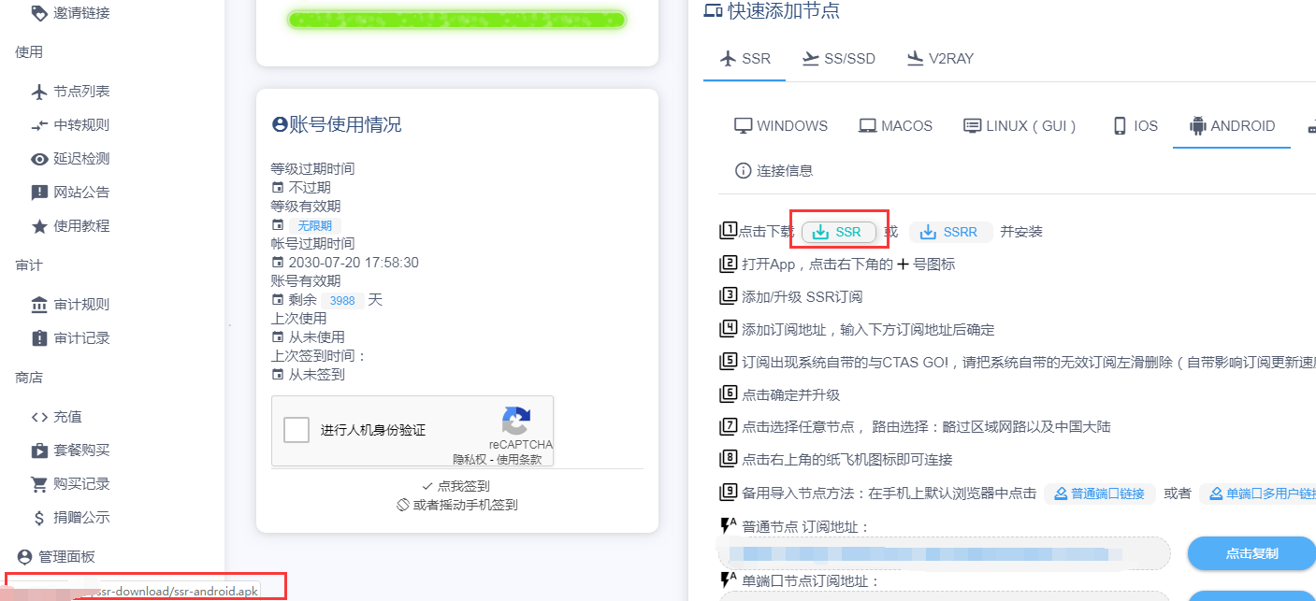The image size is (1316, 601).
Task: Select the ANDROID platform tab
Action: point(1232,126)
